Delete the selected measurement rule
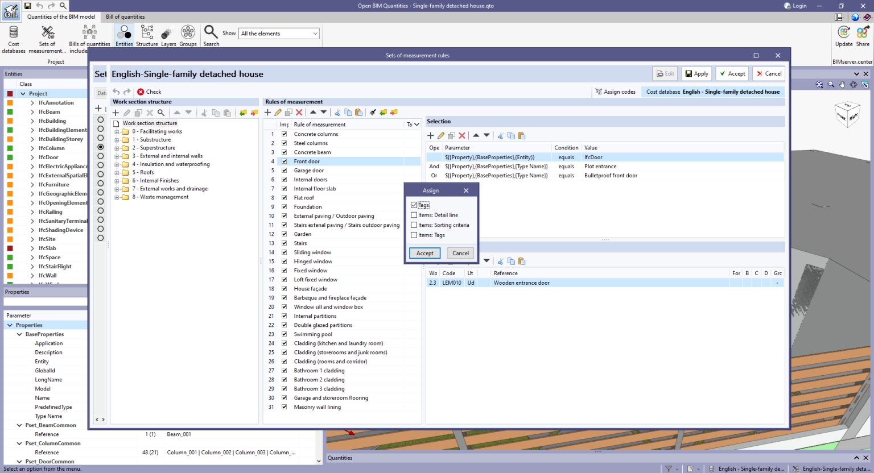The image size is (874, 473). point(299,113)
